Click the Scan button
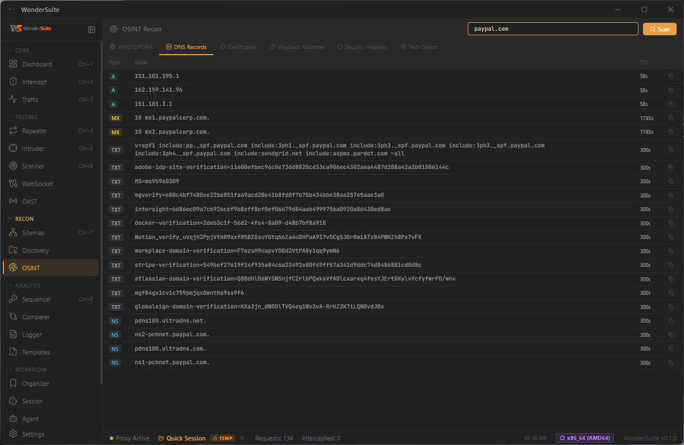The image size is (684, 445). pos(660,29)
